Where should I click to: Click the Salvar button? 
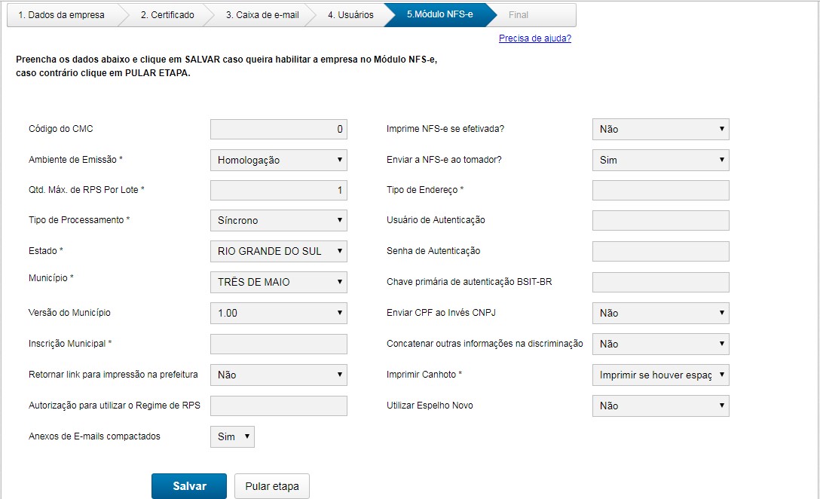189,486
